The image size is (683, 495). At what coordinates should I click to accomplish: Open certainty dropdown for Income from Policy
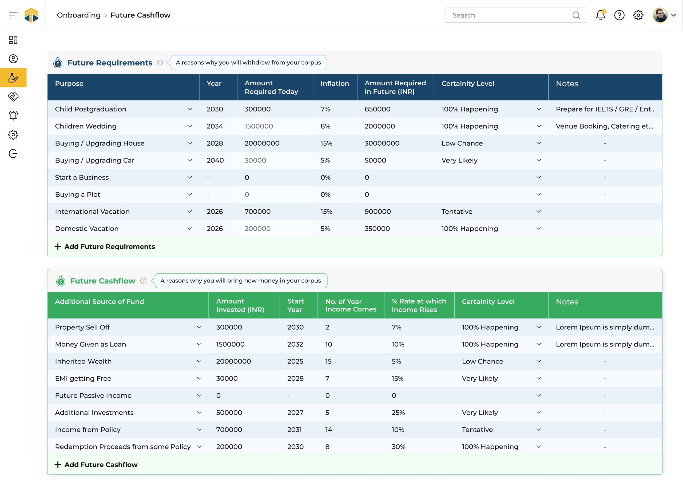[538, 430]
